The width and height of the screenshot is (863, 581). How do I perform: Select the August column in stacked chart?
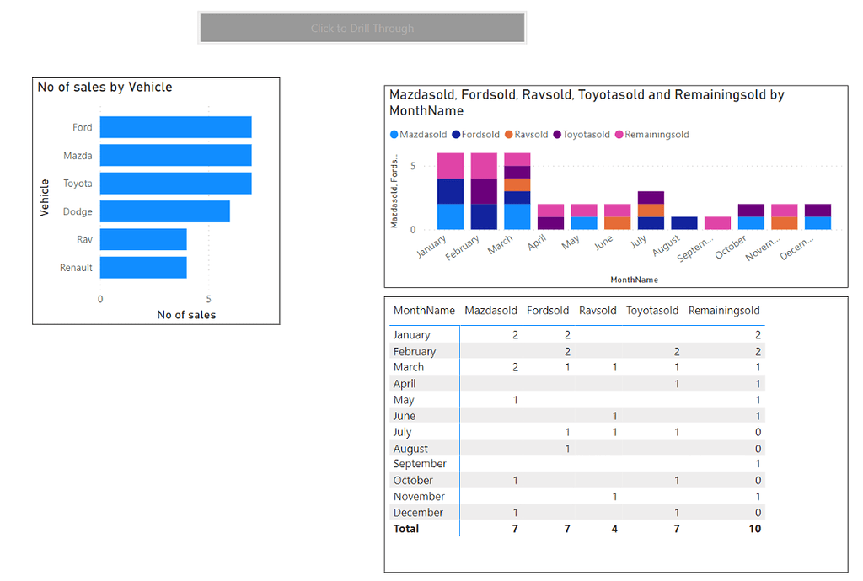[x=684, y=223]
